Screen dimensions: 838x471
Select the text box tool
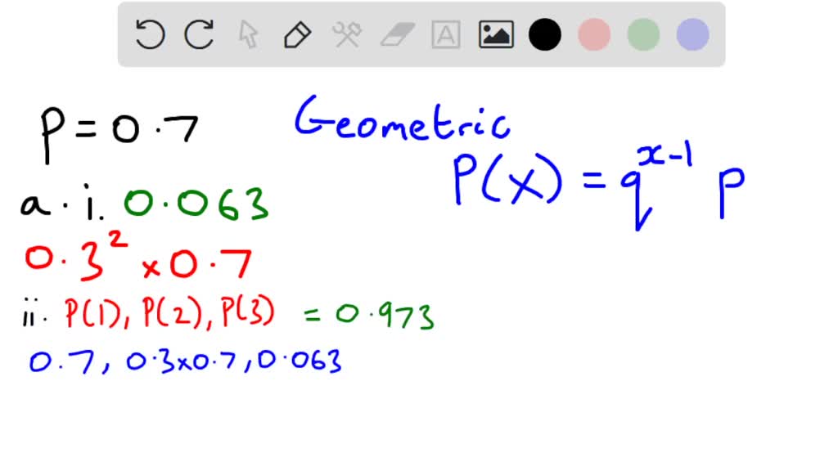[x=446, y=34]
